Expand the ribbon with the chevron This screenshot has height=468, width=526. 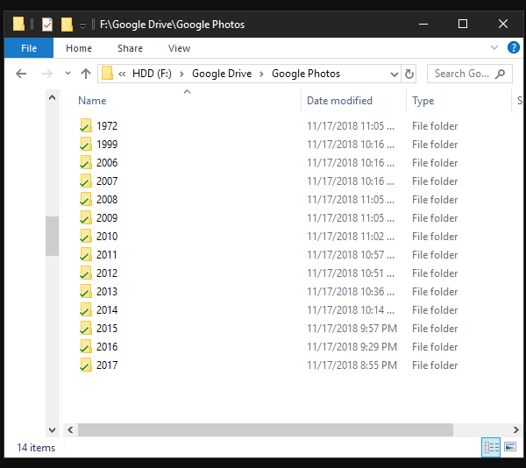pos(494,47)
